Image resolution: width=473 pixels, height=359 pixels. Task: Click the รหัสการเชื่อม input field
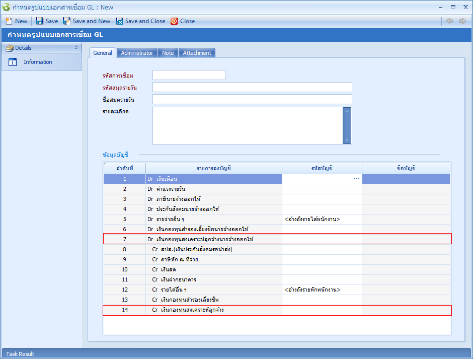(189, 75)
